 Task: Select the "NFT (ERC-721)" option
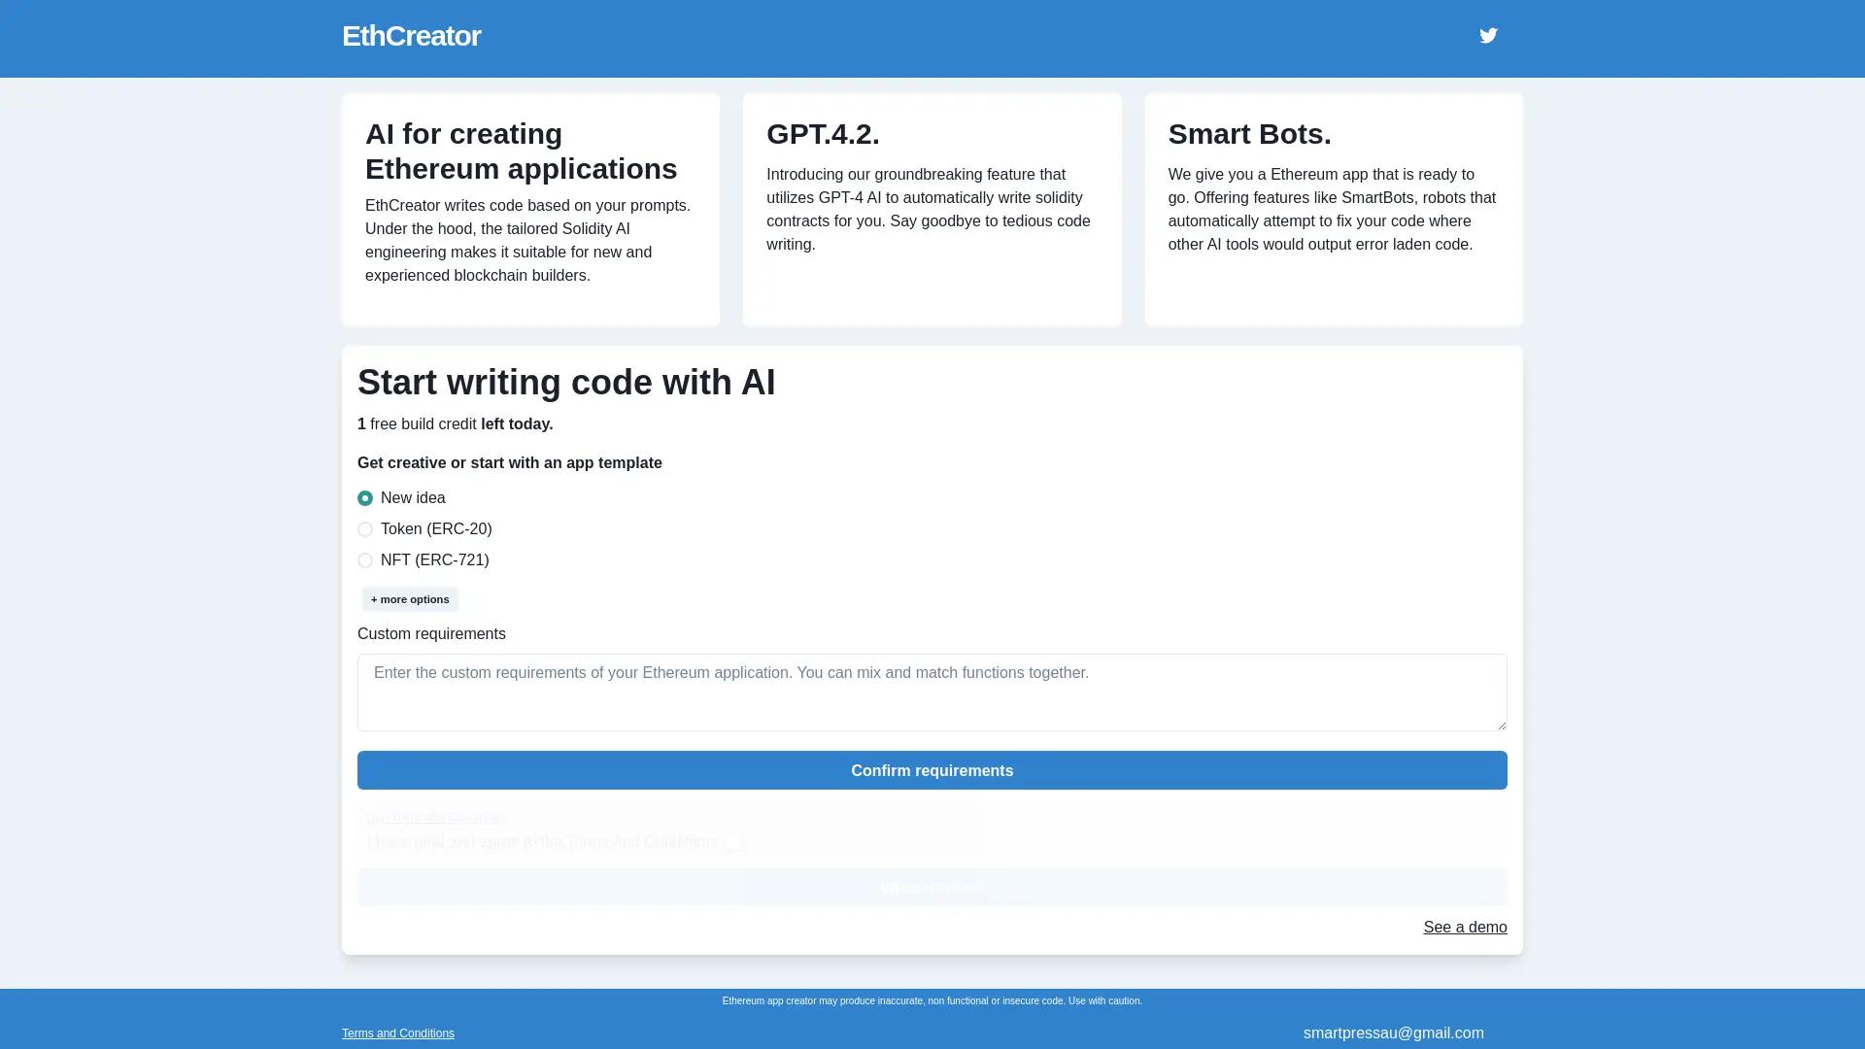coord(365,560)
